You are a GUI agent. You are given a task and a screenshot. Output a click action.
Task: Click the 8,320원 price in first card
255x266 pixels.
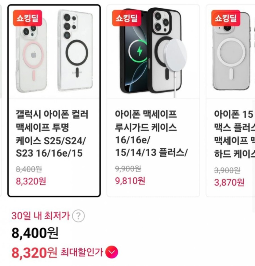[31, 181]
